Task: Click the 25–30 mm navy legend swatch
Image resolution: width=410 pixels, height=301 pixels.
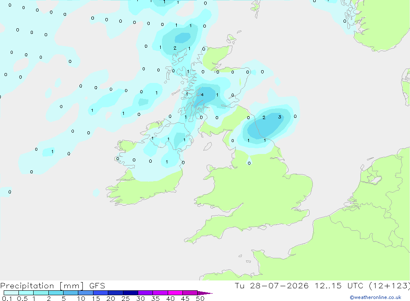Action: point(130,293)
